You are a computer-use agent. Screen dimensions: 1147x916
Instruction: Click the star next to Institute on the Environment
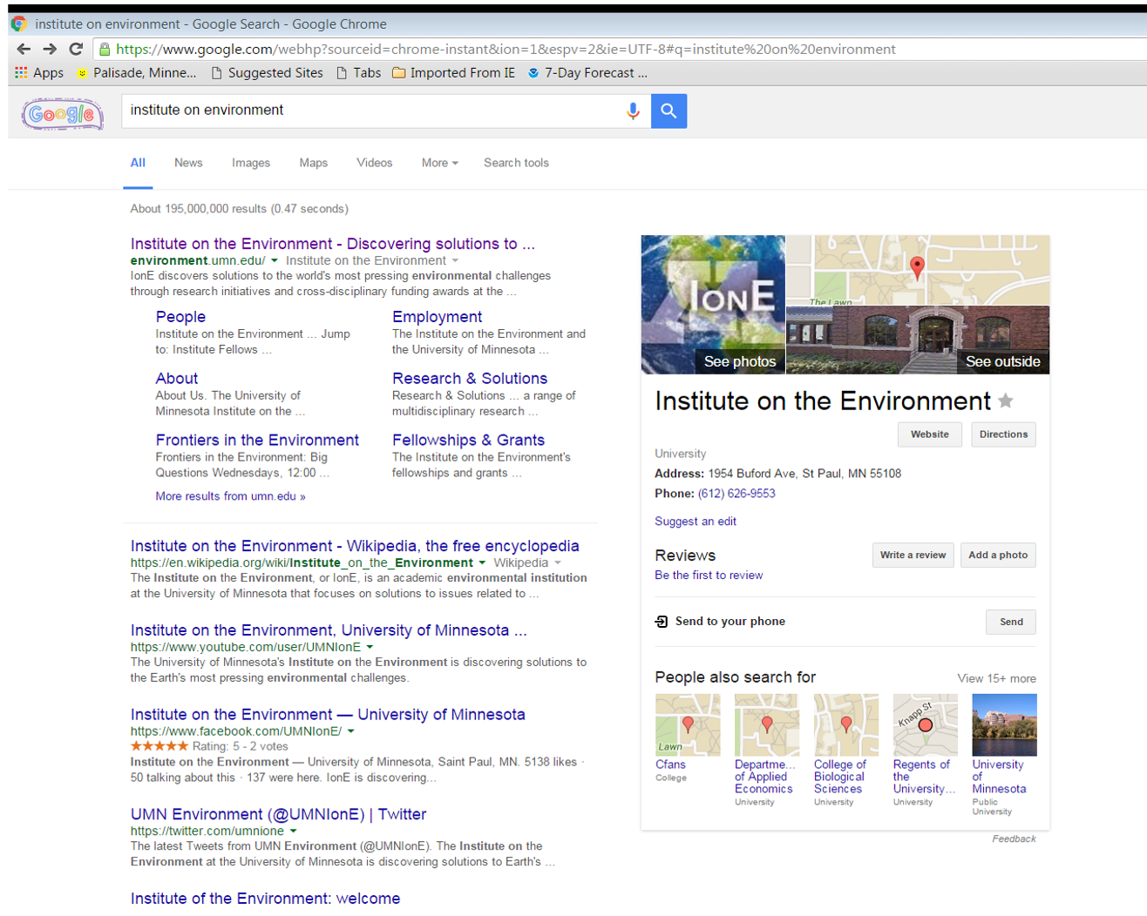[x=1006, y=401]
